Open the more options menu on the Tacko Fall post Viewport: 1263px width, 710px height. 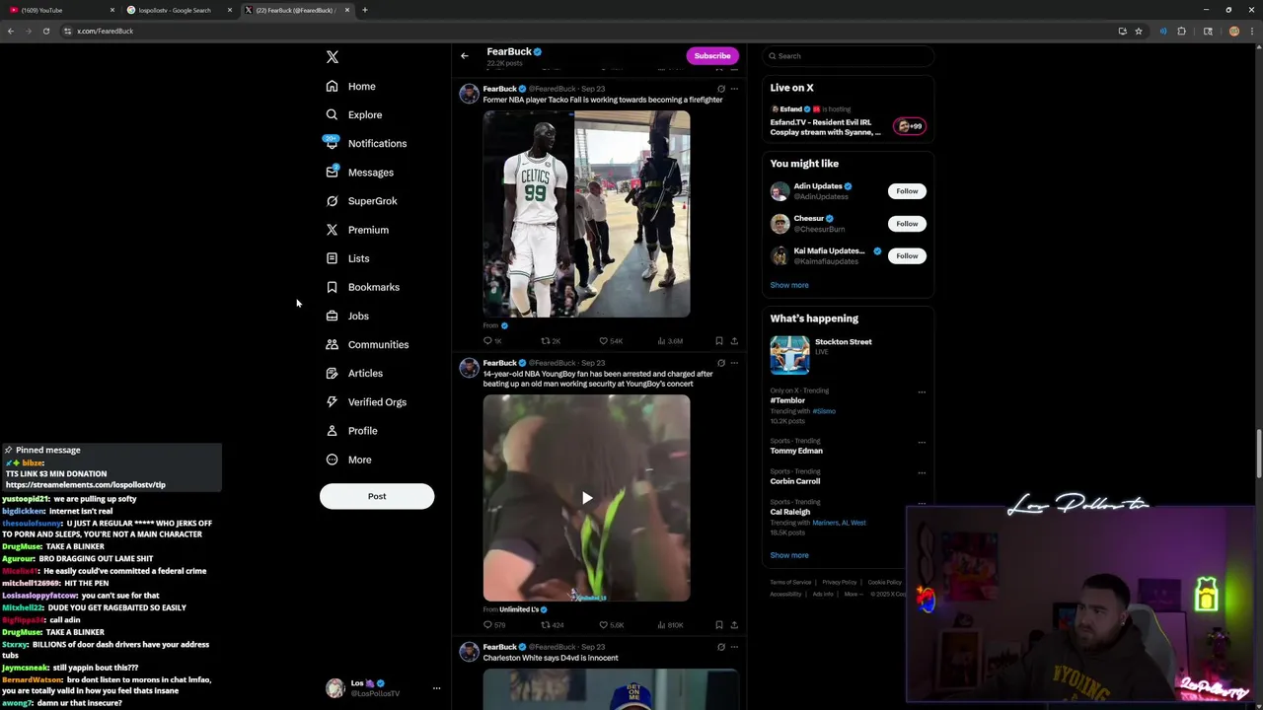(x=734, y=89)
